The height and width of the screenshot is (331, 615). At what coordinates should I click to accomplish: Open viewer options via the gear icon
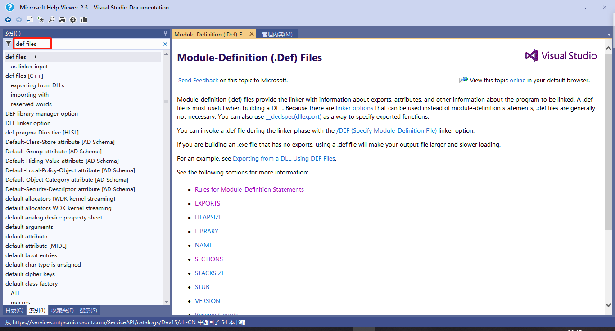pyautogui.click(x=73, y=20)
